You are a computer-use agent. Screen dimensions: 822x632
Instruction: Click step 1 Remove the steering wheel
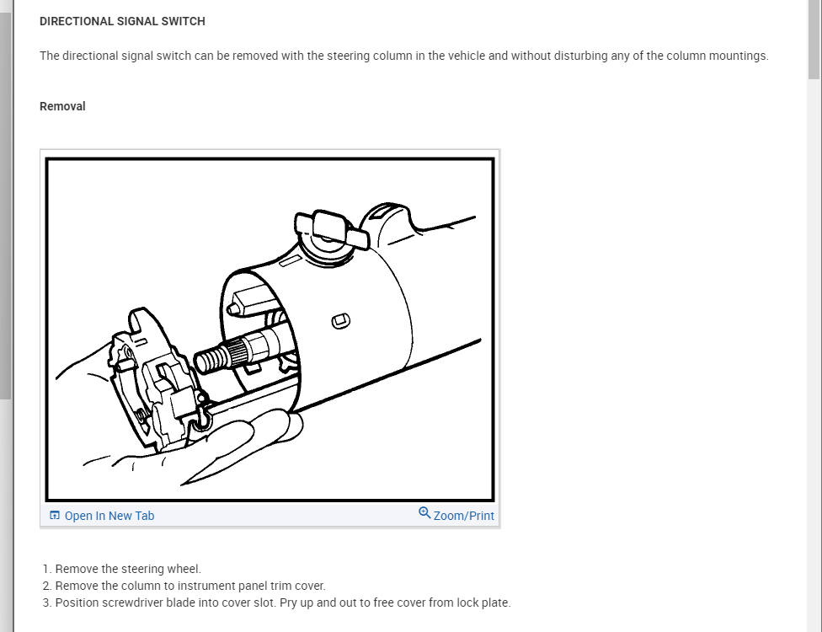click(x=128, y=569)
